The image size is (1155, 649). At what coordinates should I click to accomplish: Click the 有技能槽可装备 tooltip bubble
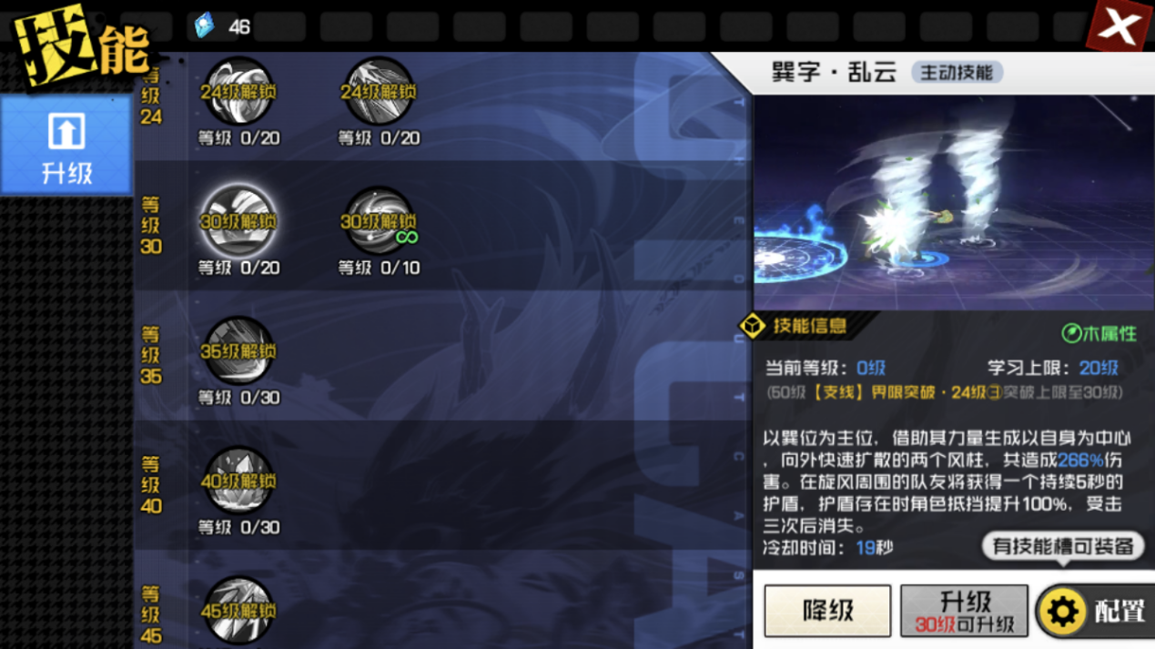tap(1062, 546)
